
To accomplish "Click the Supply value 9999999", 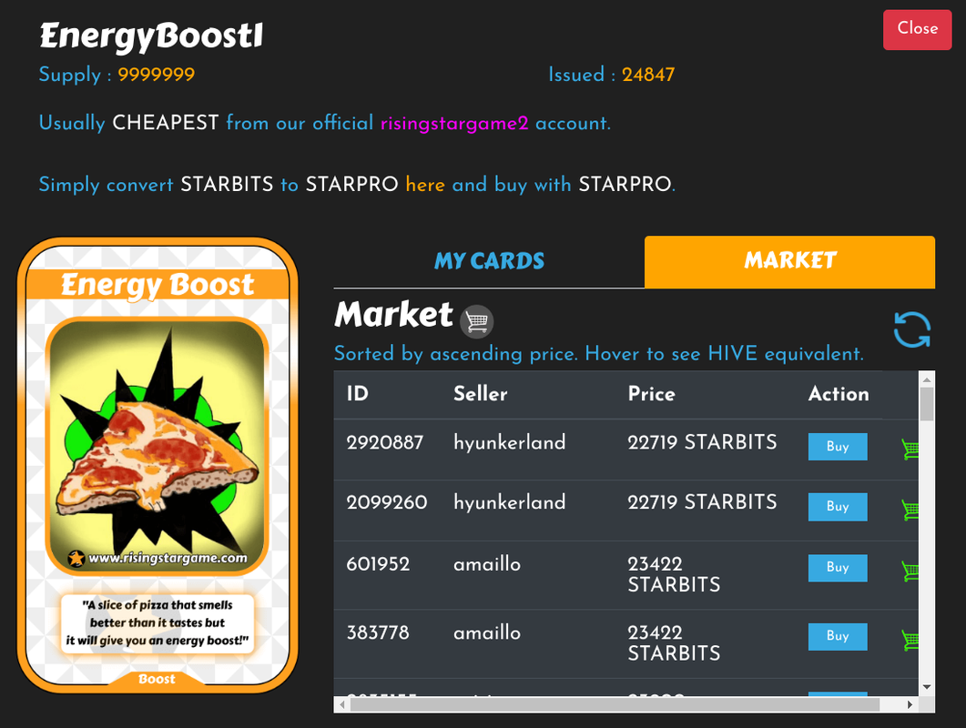I will point(156,75).
